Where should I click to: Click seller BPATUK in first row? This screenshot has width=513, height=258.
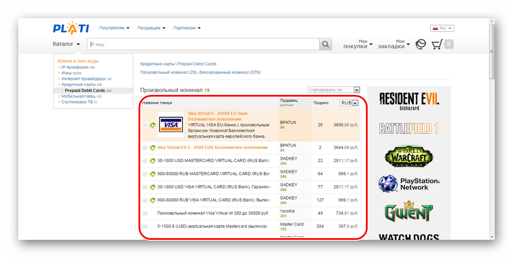click(x=288, y=123)
